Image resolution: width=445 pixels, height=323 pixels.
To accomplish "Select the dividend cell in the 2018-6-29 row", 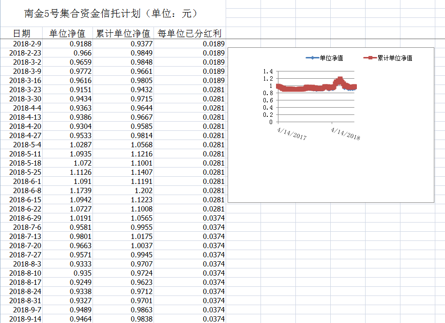I will [190, 218].
